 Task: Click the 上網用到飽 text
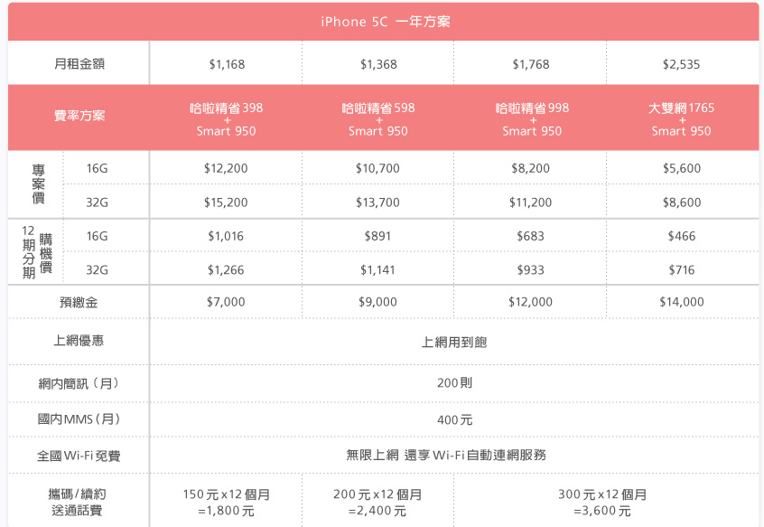pos(454,343)
